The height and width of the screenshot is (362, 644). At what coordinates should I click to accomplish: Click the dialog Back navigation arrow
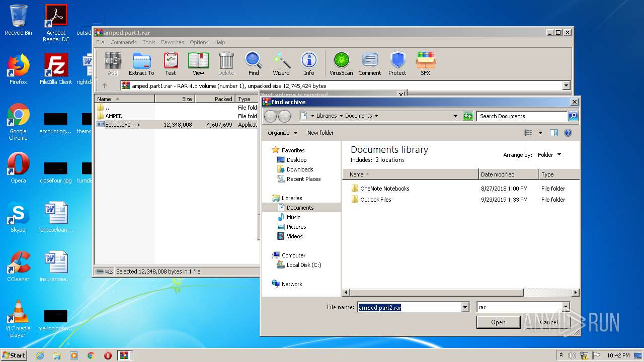point(270,116)
